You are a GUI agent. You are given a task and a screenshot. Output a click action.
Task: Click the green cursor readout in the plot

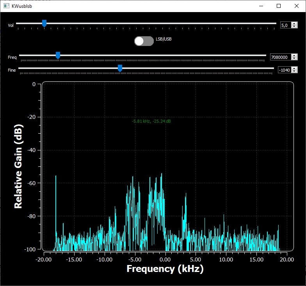tap(151, 122)
